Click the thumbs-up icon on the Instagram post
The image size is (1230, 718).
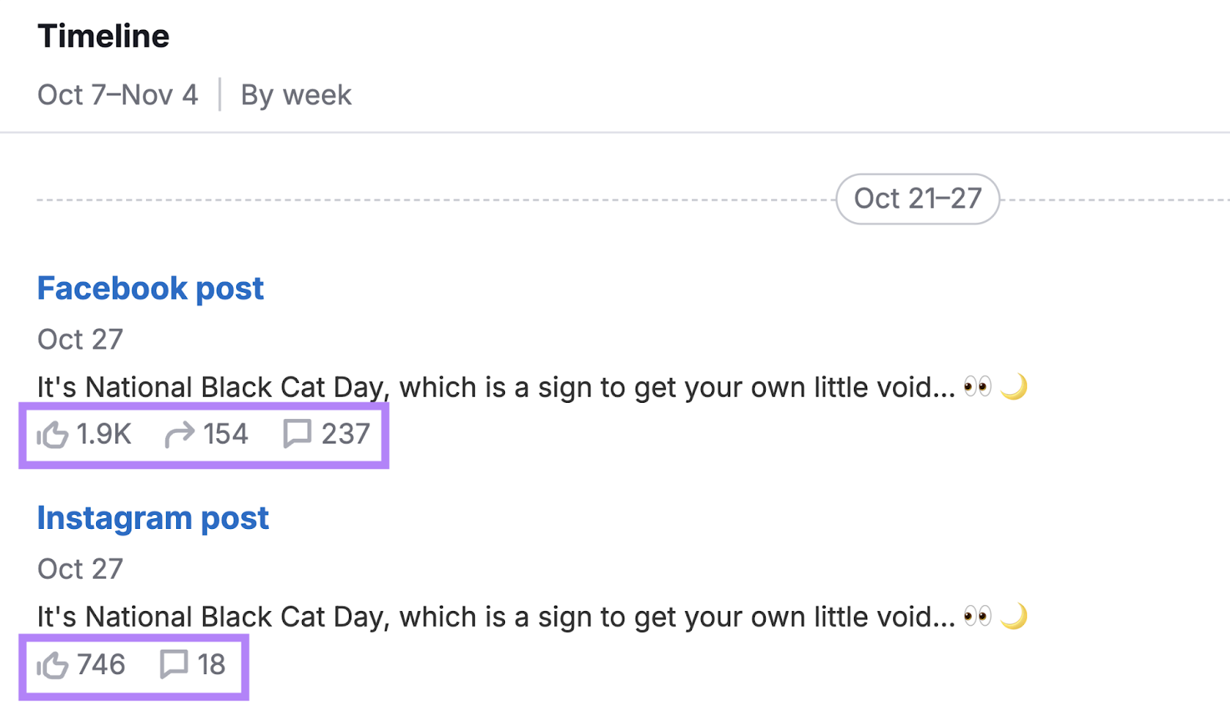click(x=52, y=664)
